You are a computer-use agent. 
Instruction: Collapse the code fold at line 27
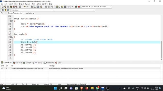click(12, 21)
